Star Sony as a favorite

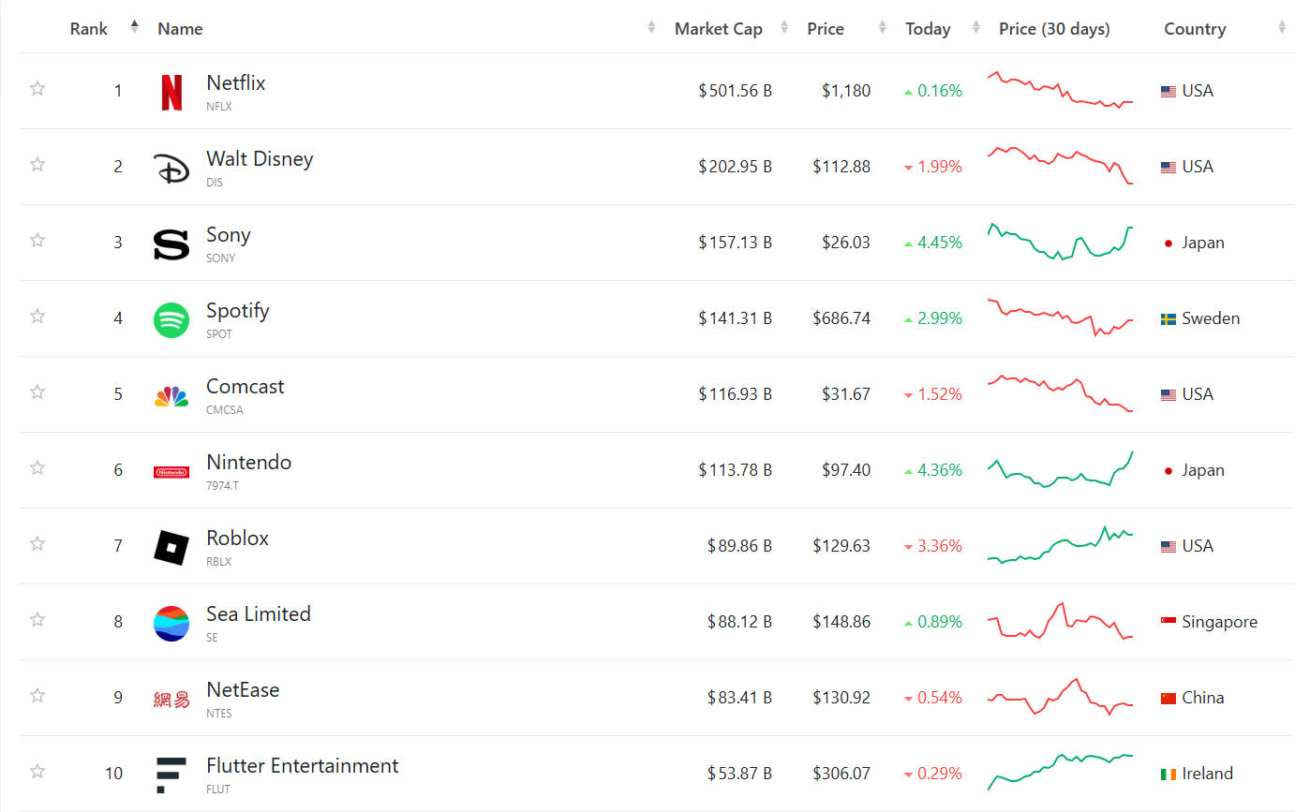tap(37, 241)
